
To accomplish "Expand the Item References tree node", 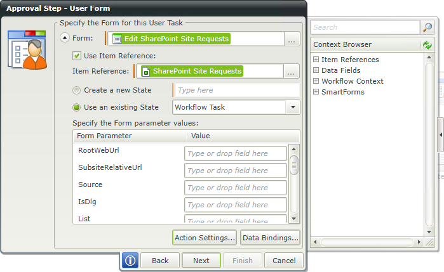I will point(316,60).
